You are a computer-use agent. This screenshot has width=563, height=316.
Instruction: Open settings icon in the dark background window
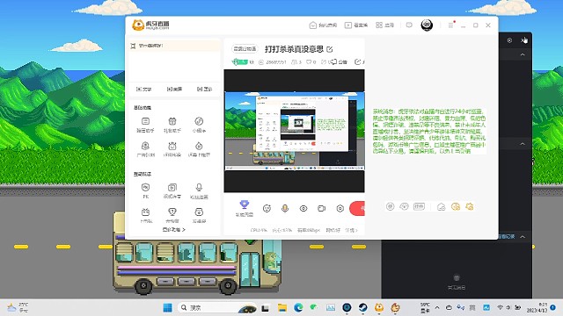pyautogui.click(x=509, y=40)
